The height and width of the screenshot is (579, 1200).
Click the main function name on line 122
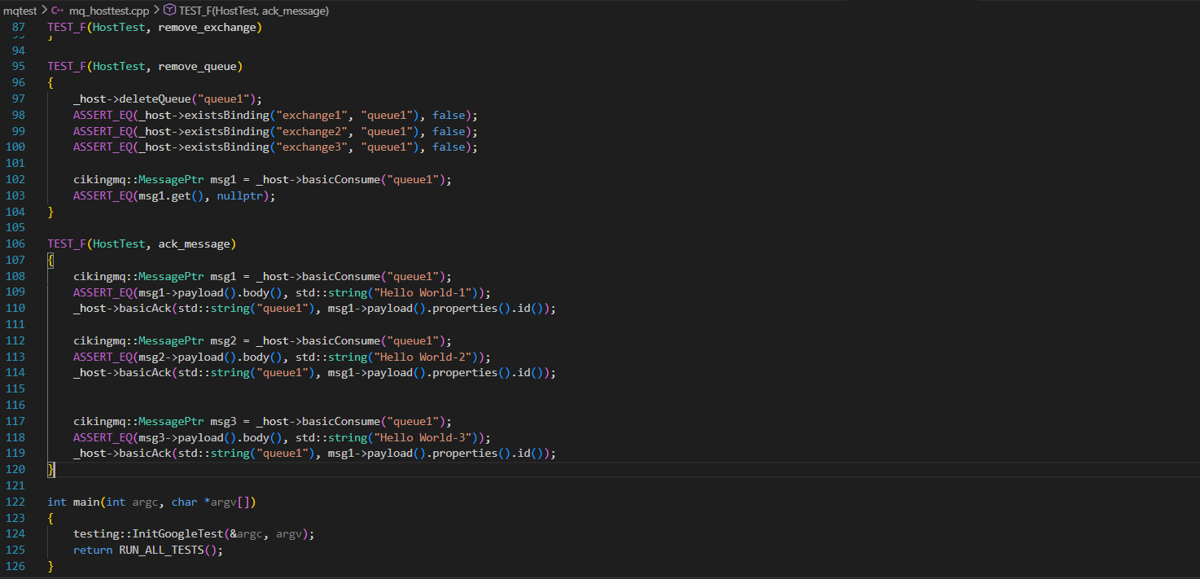click(x=86, y=502)
